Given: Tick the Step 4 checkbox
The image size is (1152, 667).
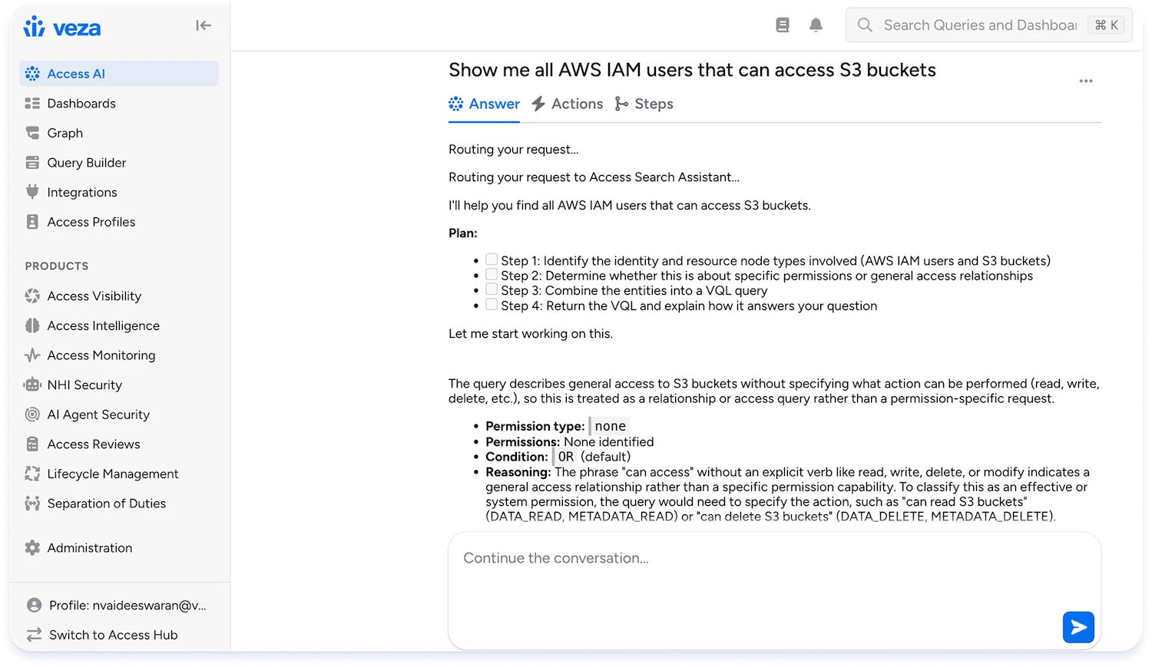Looking at the screenshot, I should 492,305.
